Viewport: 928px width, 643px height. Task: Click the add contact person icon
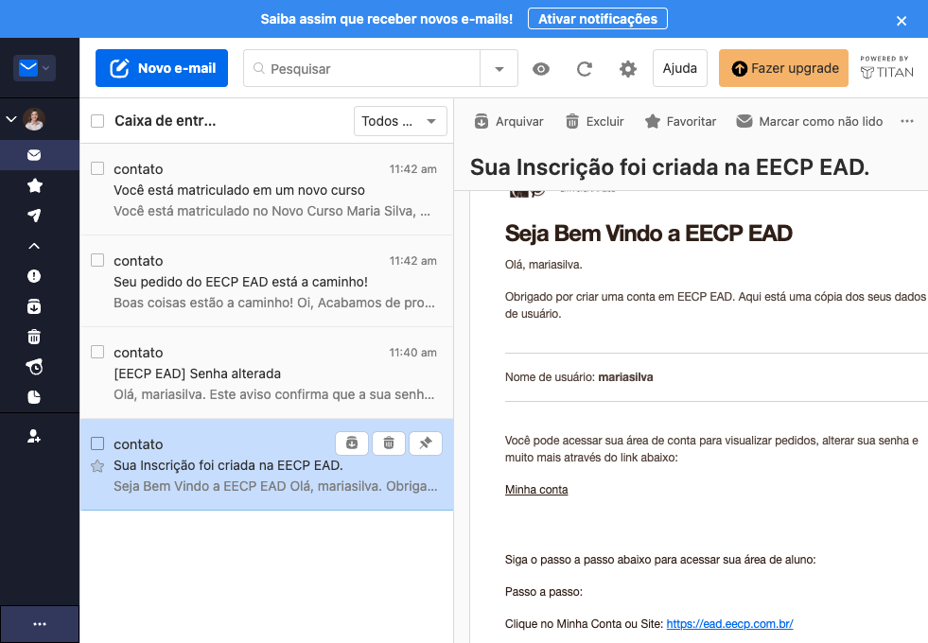tap(34, 437)
